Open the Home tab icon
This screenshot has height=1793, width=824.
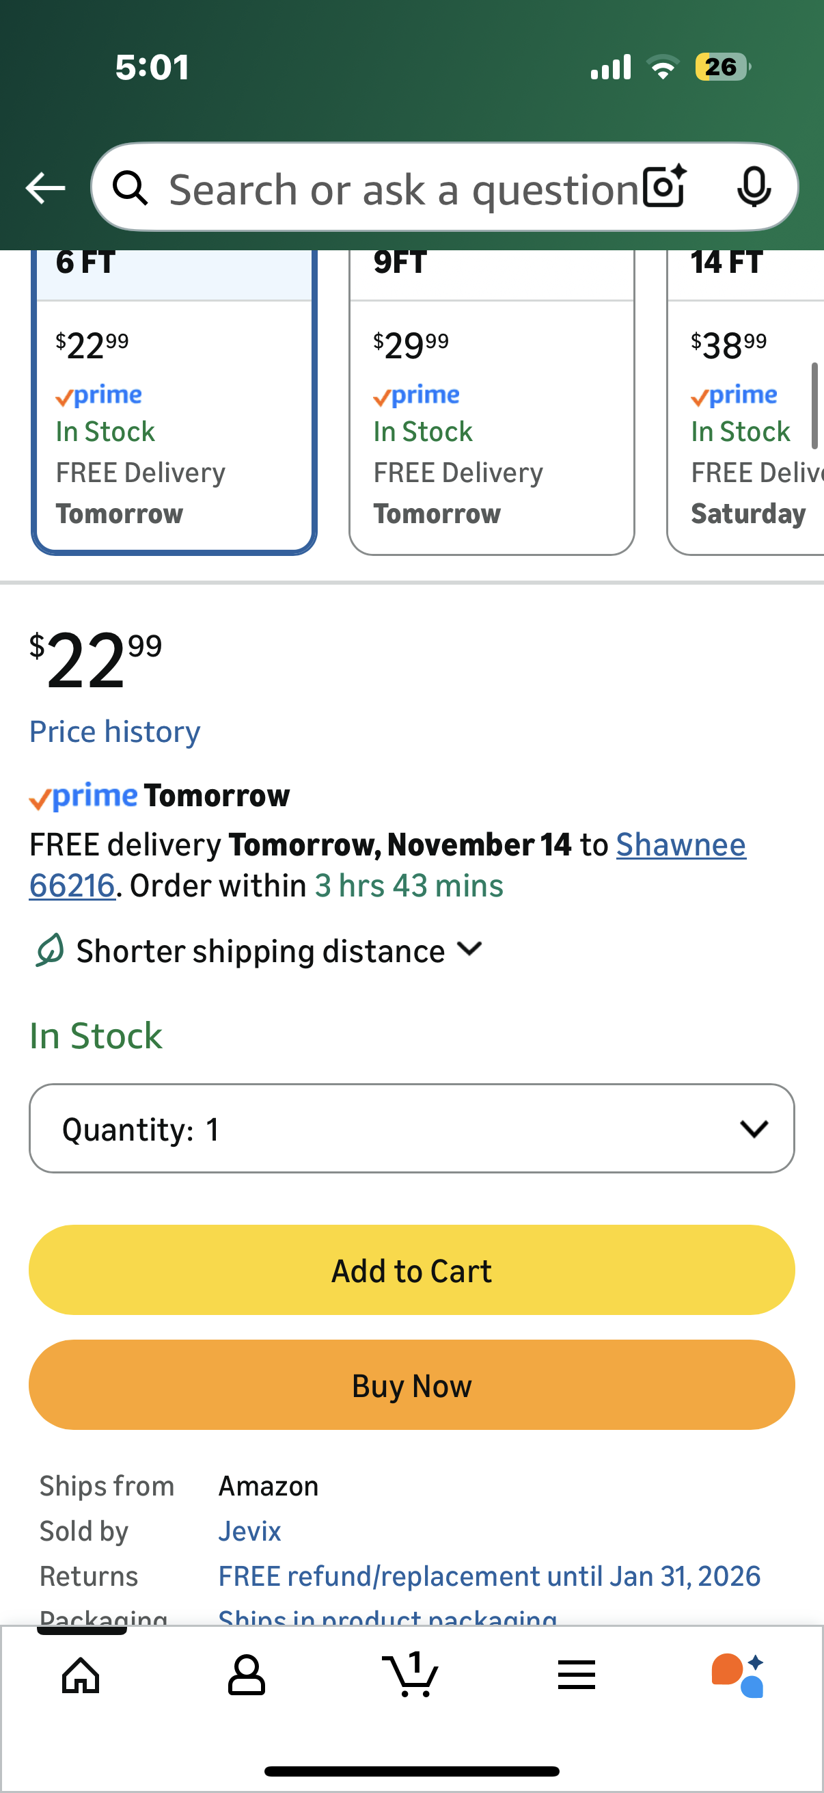click(81, 1675)
